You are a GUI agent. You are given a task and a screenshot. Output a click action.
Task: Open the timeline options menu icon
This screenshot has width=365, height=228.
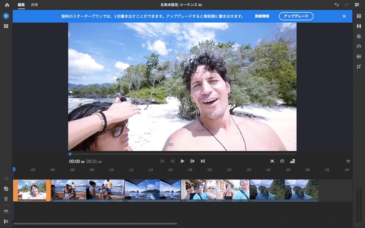point(348,161)
